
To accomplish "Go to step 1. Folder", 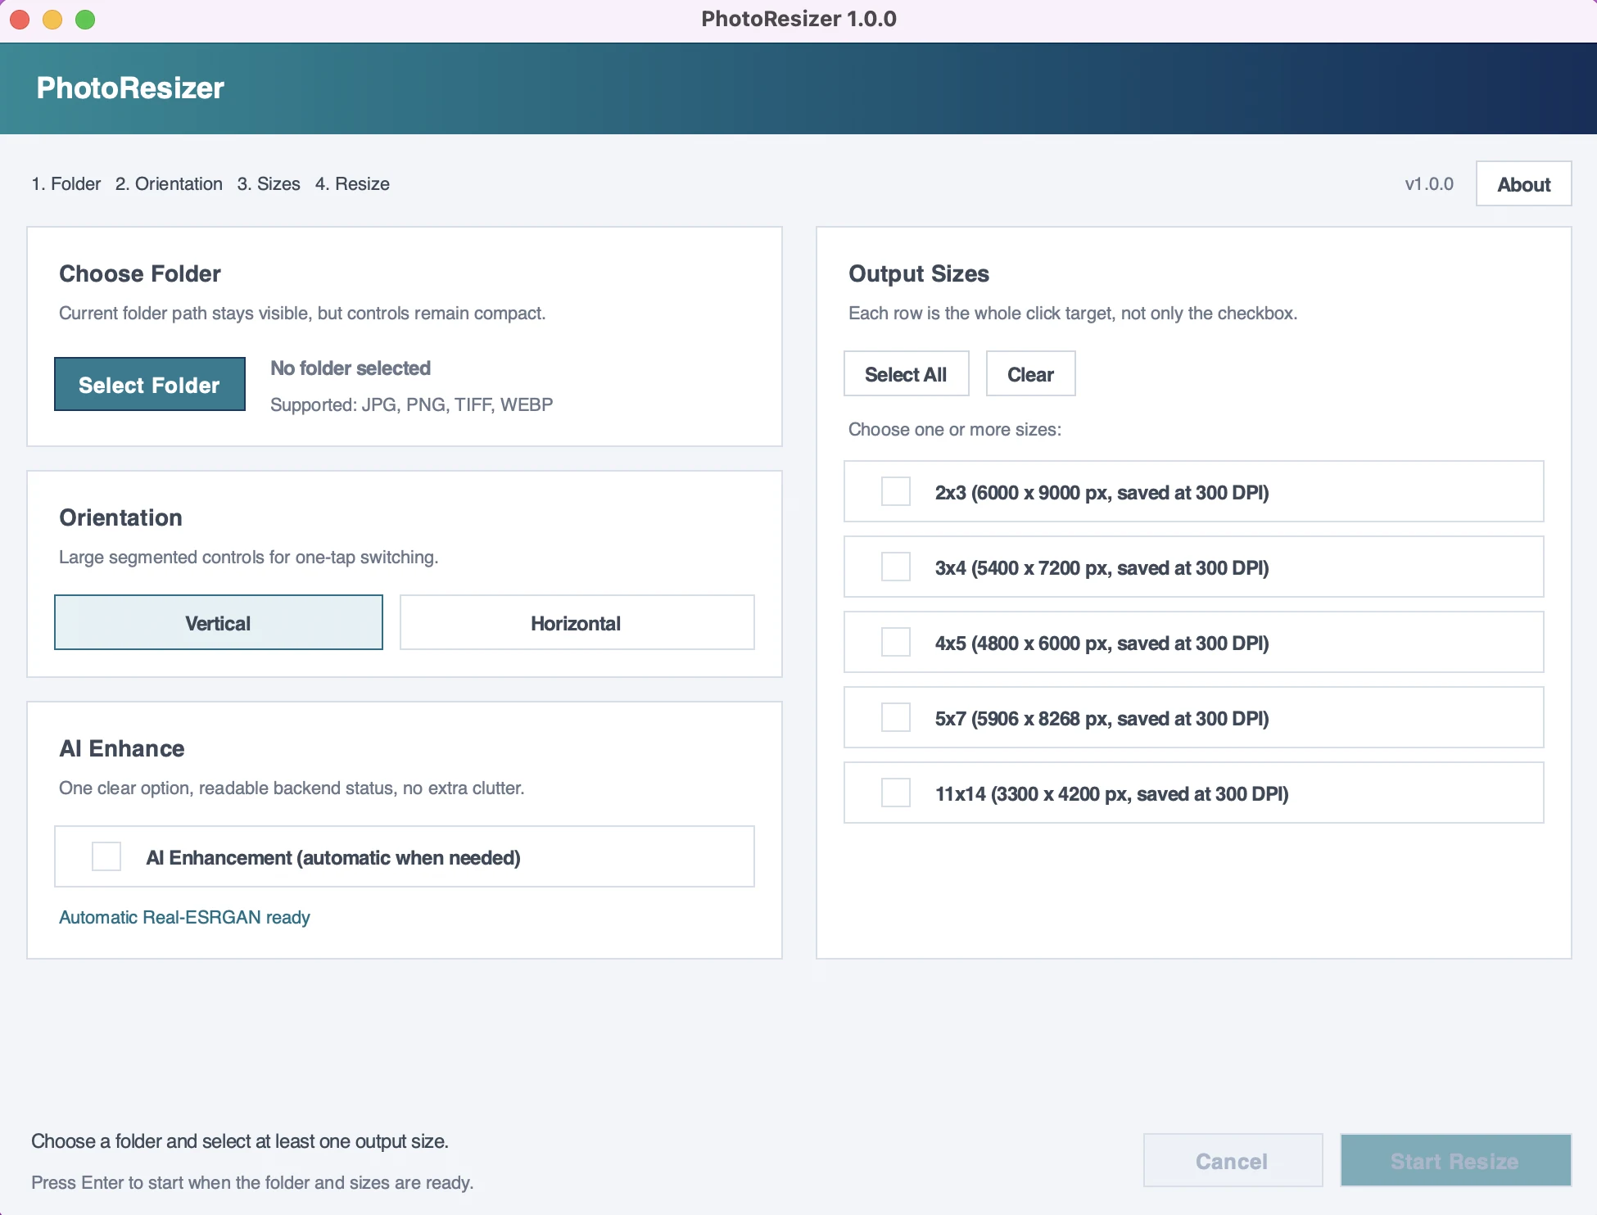I will point(66,183).
